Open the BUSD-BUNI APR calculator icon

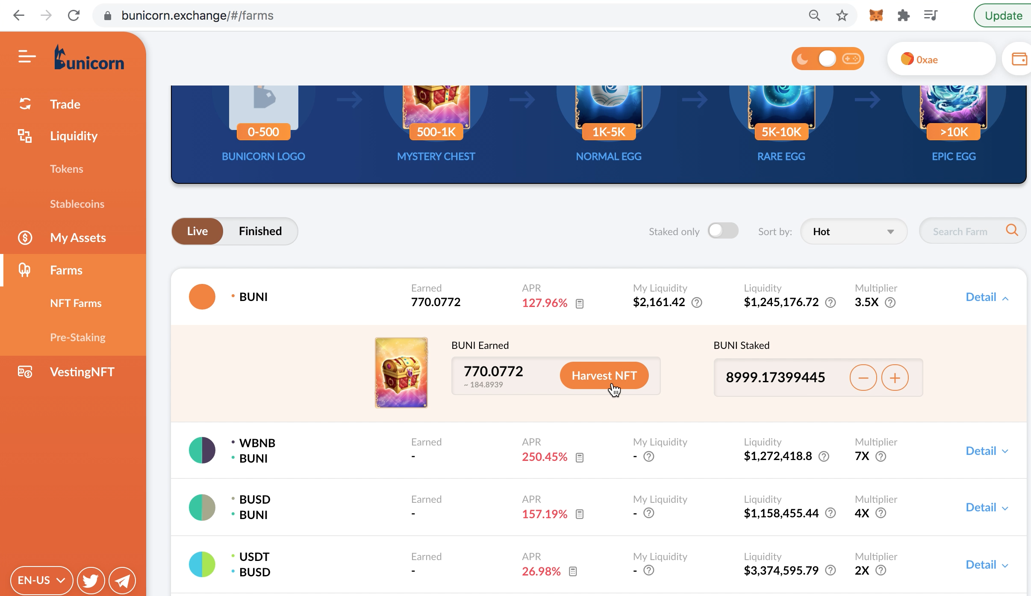point(580,514)
